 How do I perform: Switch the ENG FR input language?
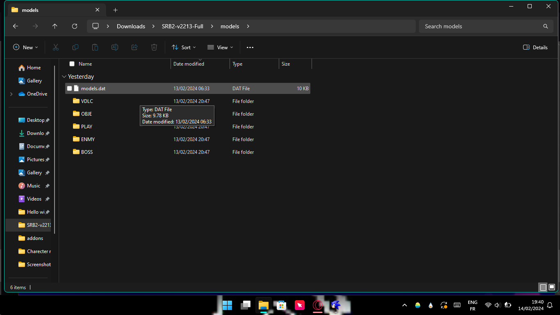click(x=472, y=305)
